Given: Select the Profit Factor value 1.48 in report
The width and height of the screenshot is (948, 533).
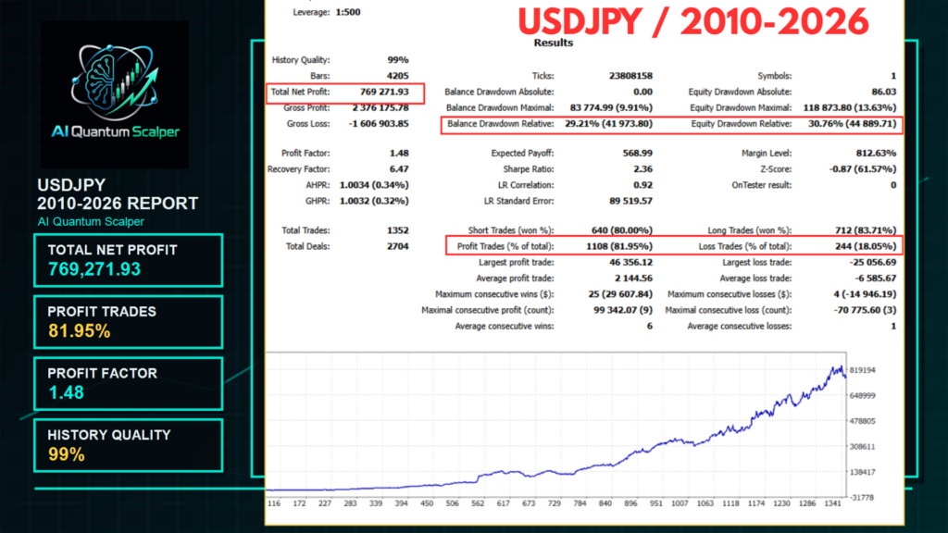Looking at the screenshot, I should [x=399, y=154].
